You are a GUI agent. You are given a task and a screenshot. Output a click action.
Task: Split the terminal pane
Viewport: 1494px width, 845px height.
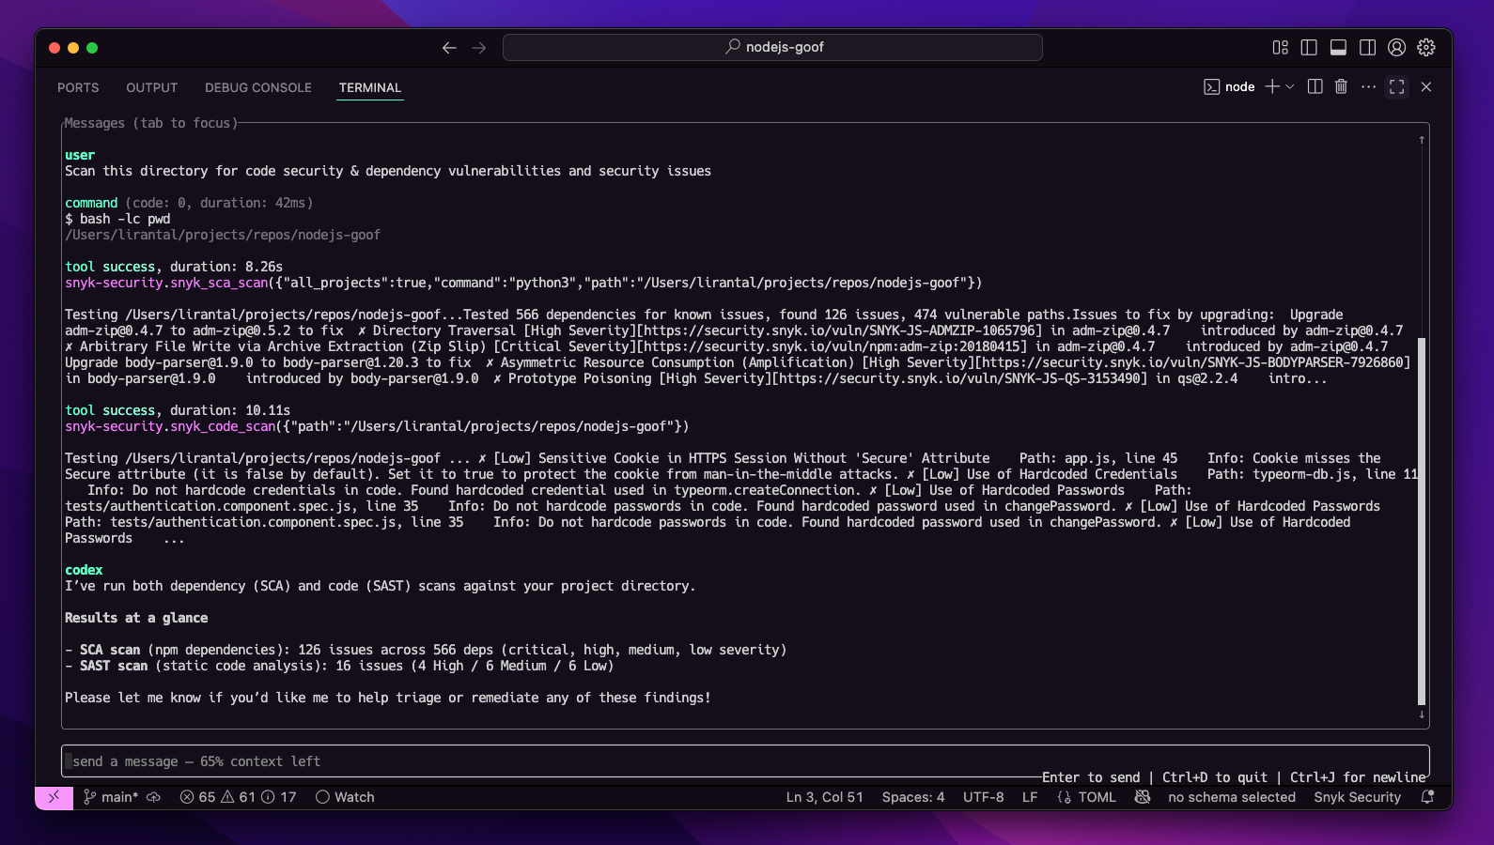coord(1315,86)
